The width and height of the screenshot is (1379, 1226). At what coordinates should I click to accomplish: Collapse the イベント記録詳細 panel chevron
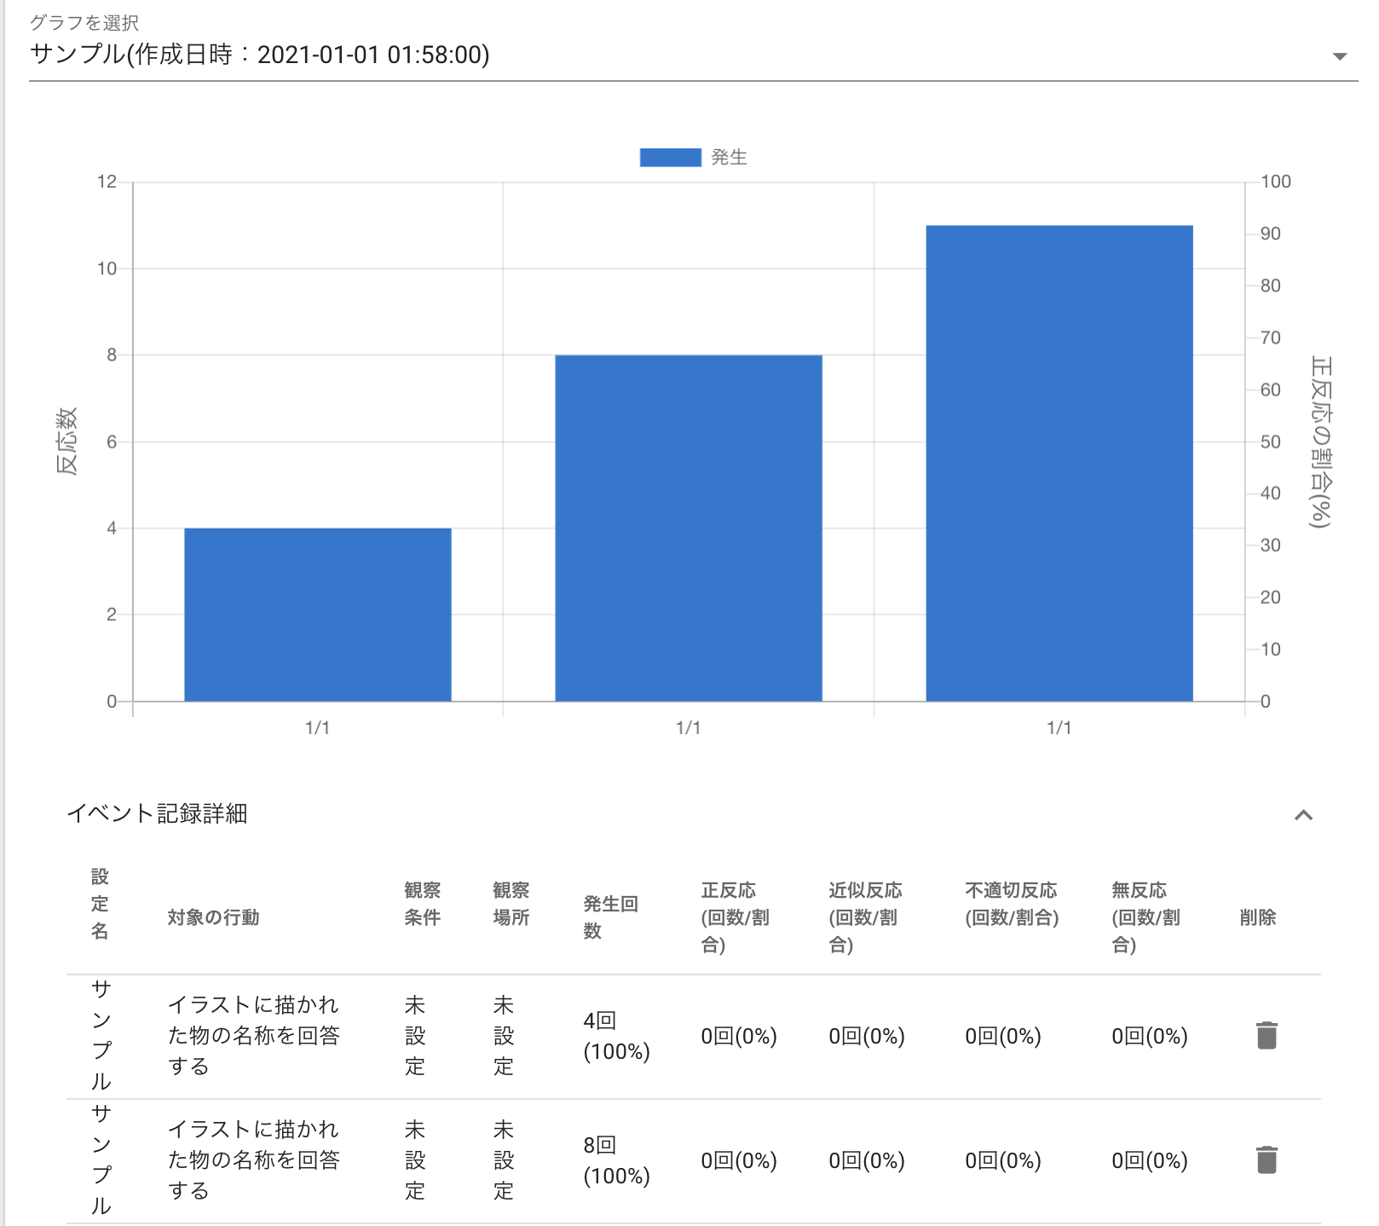coord(1303,815)
